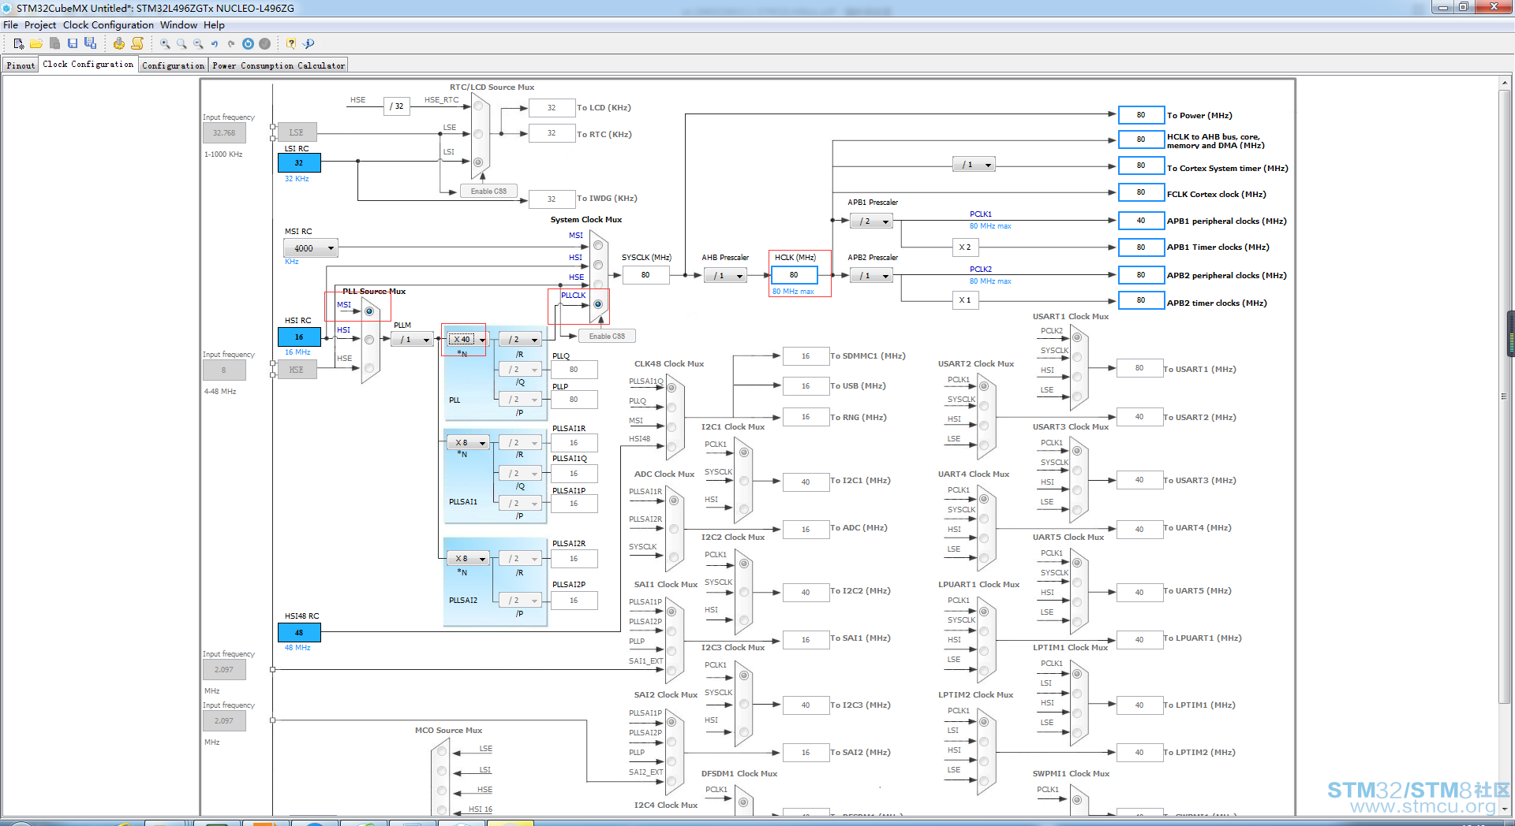Switch to the Power Consumption Calculator tab
The height and width of the screenshot is (826, 1515).
[279, 65]
